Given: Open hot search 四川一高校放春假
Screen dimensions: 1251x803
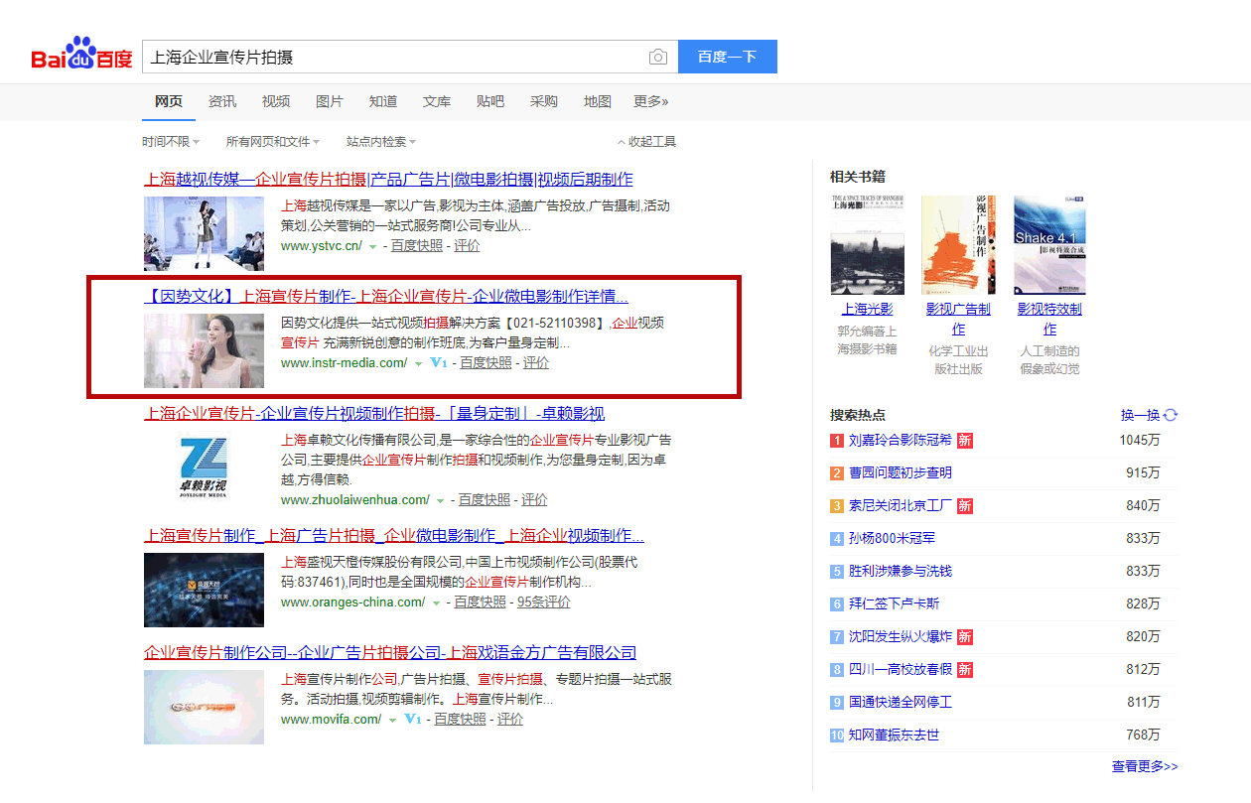Looking at the screenshot, I should [900, 669].
